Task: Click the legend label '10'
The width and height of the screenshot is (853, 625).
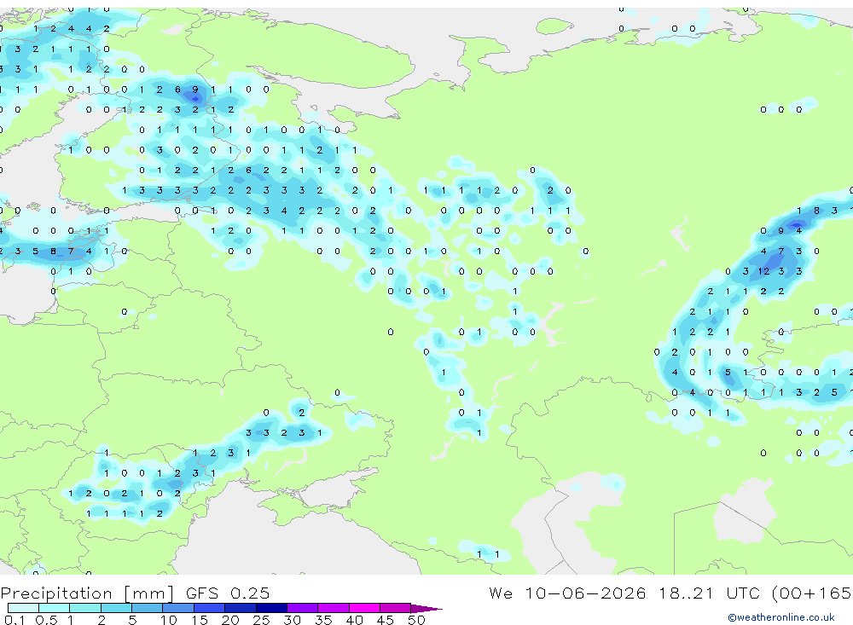Action: click(169, 620)
